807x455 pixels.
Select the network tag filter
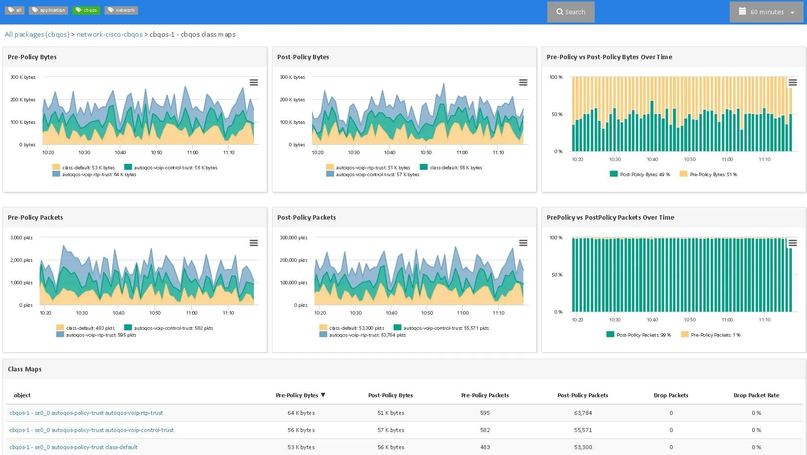(121, 10)
